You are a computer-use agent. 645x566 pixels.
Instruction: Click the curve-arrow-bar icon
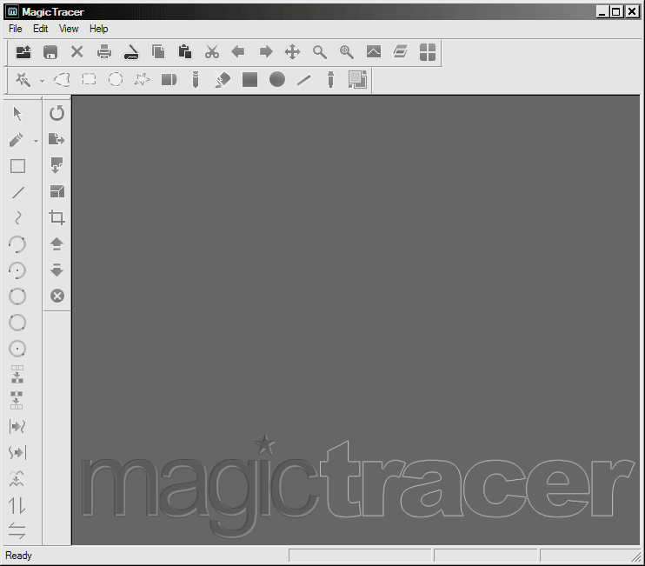click(x=17, y=452)
